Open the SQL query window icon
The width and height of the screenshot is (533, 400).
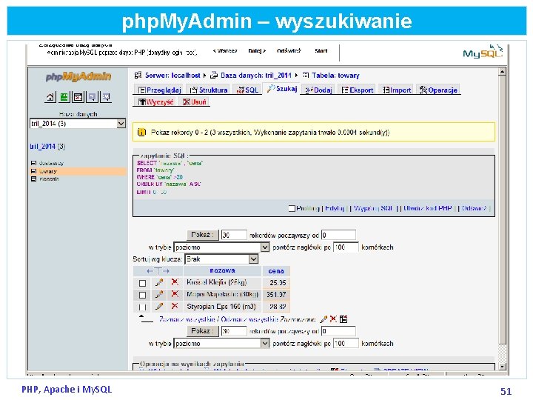point(78,97)
